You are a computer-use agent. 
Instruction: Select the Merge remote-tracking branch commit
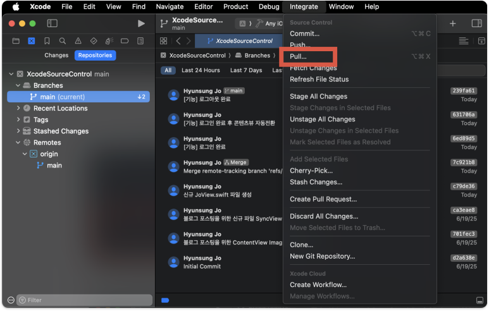click(x=233, y=171)
